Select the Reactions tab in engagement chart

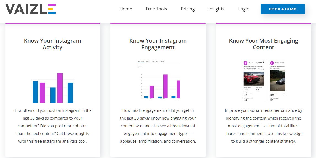tap(141, 62)
